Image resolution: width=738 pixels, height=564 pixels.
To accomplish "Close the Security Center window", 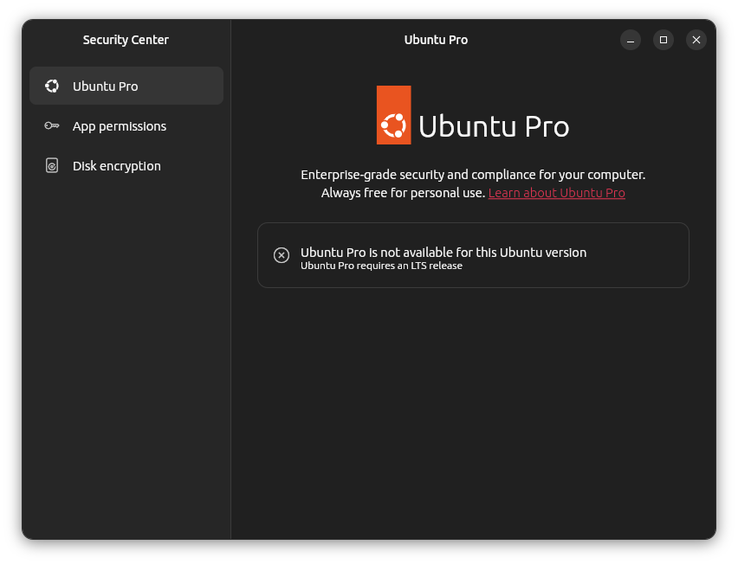I will coord(696,40).
